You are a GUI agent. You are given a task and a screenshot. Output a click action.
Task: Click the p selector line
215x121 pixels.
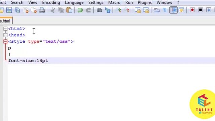(9, 48)
